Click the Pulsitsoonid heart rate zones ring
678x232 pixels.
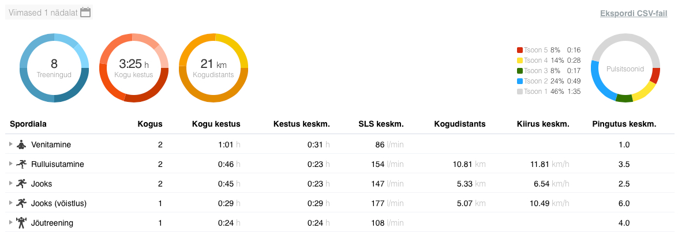click(x=625, y=68)
